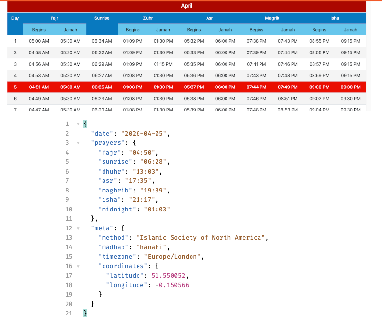Select highlighted Asr Begins 05:37 PM
The image size is (382, 332).
194,87
